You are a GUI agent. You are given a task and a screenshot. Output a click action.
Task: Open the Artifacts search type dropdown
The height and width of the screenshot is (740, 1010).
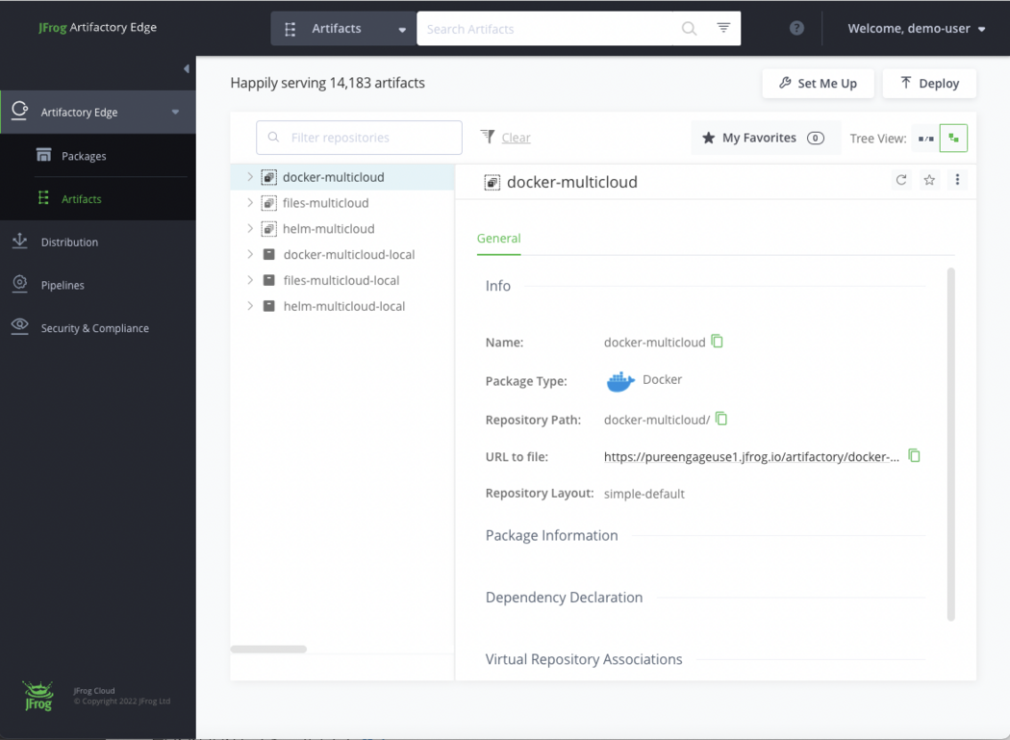pos(343,28)
